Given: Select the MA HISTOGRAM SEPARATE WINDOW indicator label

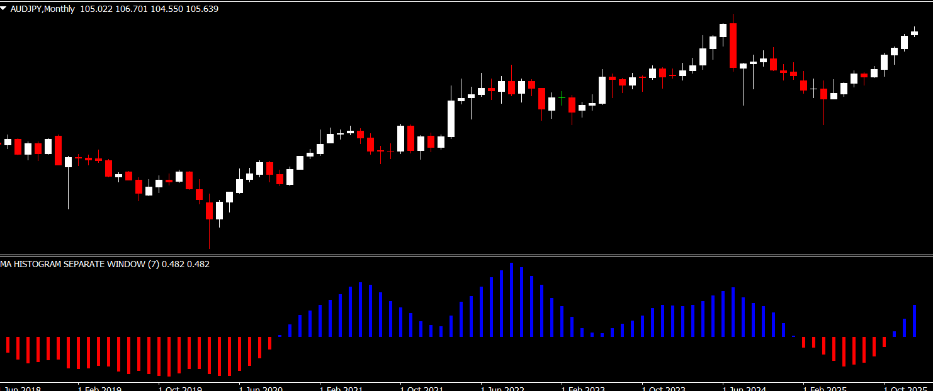Looking at the screenshot, I should click(x=79, y=265).
